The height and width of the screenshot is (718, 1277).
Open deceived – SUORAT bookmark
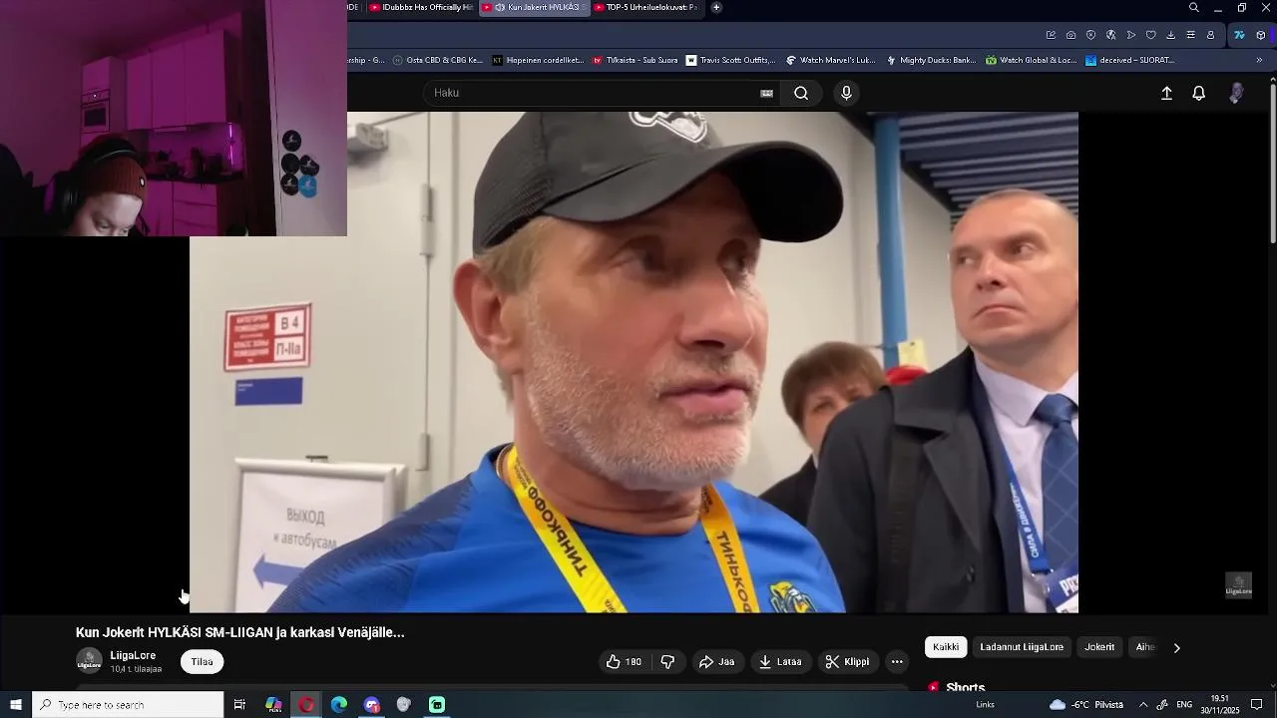1129,60
